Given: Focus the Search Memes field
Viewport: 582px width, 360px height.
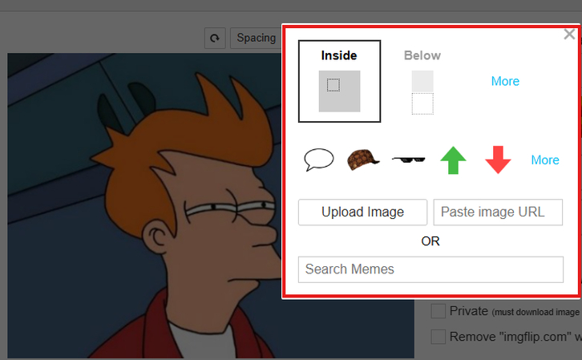Looking at the screenshot, I should click(x=430, y=269).
